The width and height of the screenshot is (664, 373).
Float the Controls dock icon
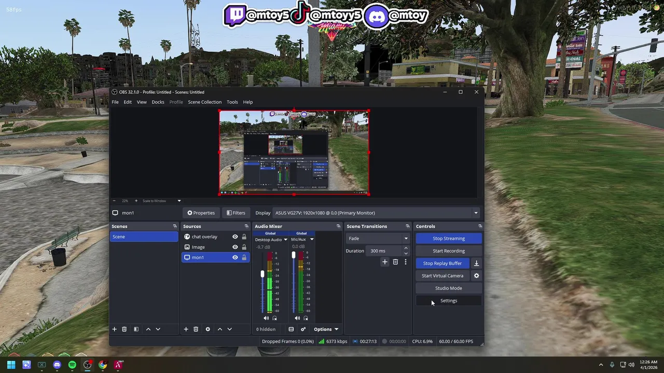pyautogui.click(x=480, y=226)
